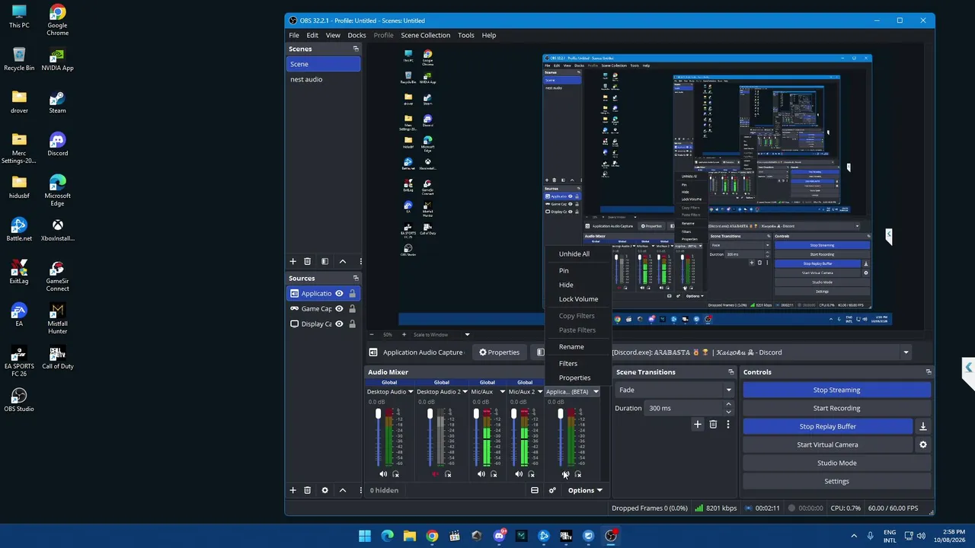Click the Start Recording button

click(836, 408)
